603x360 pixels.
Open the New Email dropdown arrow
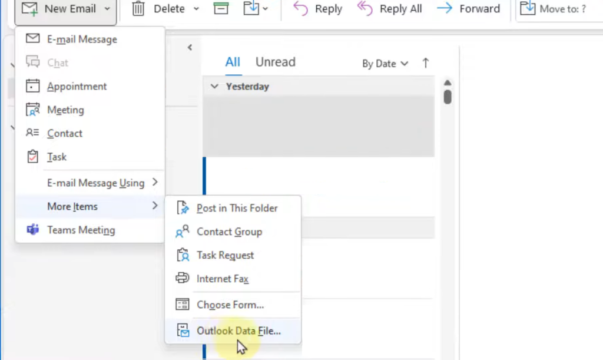(x=107, y=9)
